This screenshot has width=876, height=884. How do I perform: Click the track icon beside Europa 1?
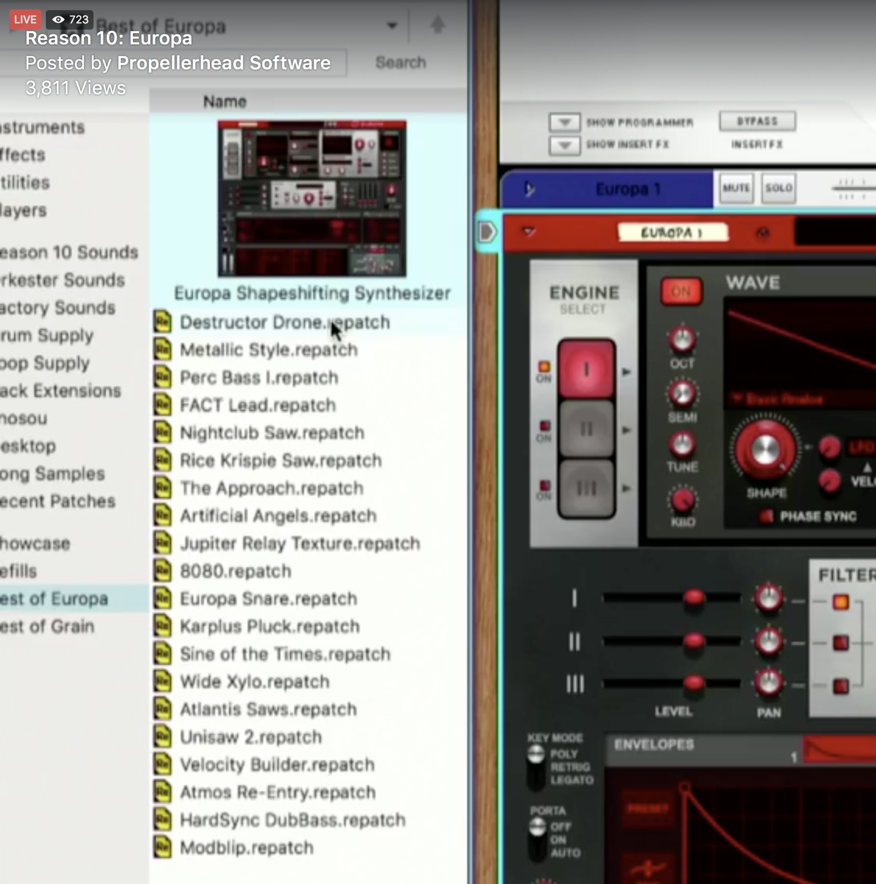pyautogui.click(x=529, y=189)
